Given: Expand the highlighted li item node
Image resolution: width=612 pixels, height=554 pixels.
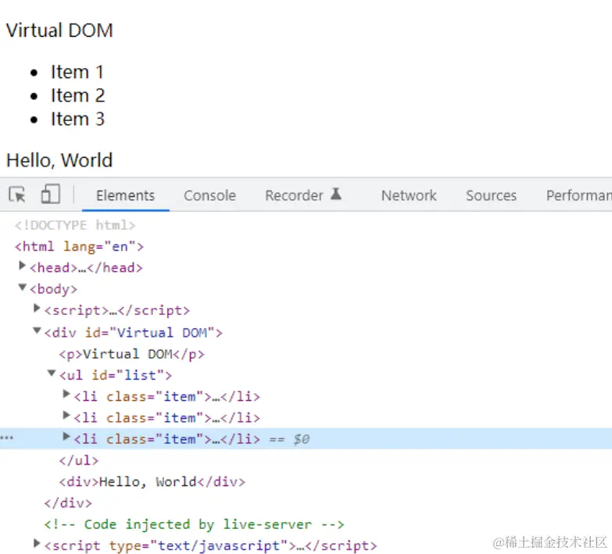Looking at the screenshot, I should (x=66, y=437).
